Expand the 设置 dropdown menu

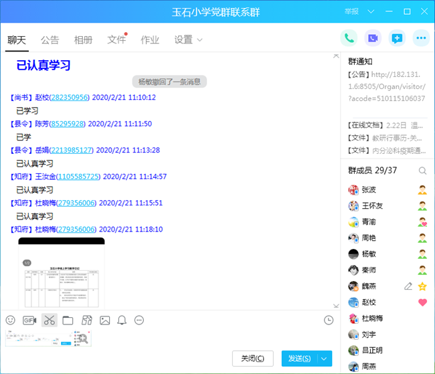200,40
